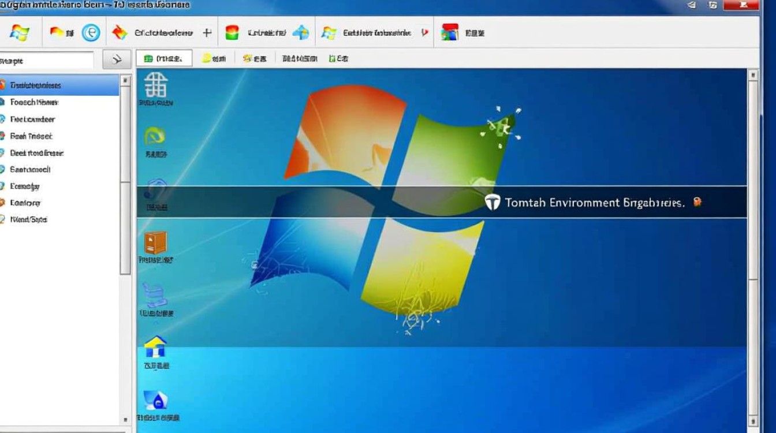Open the orange cabinet desktop icon
This screenshot has height=433, width=776.
155,242
